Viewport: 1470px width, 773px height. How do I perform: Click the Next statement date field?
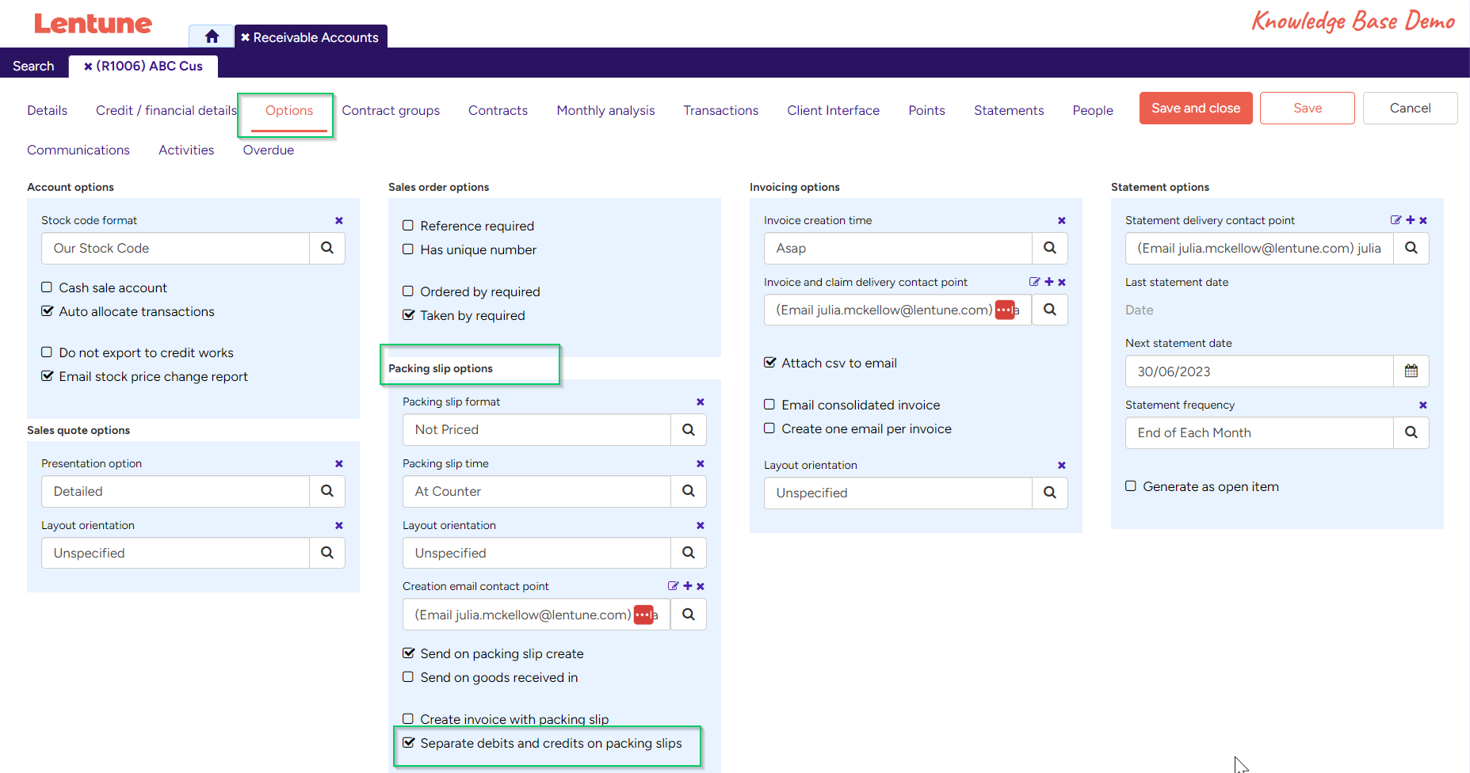[1259, 371]
